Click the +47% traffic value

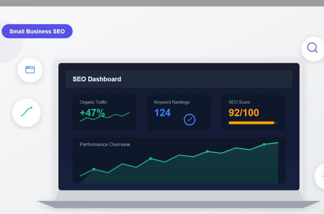[92, 113]
